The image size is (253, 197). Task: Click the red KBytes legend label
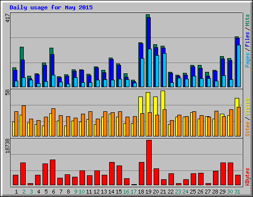(248, 177)
